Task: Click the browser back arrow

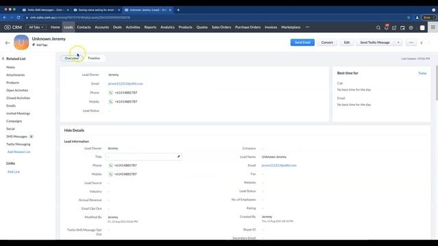Action: [5, 17]
